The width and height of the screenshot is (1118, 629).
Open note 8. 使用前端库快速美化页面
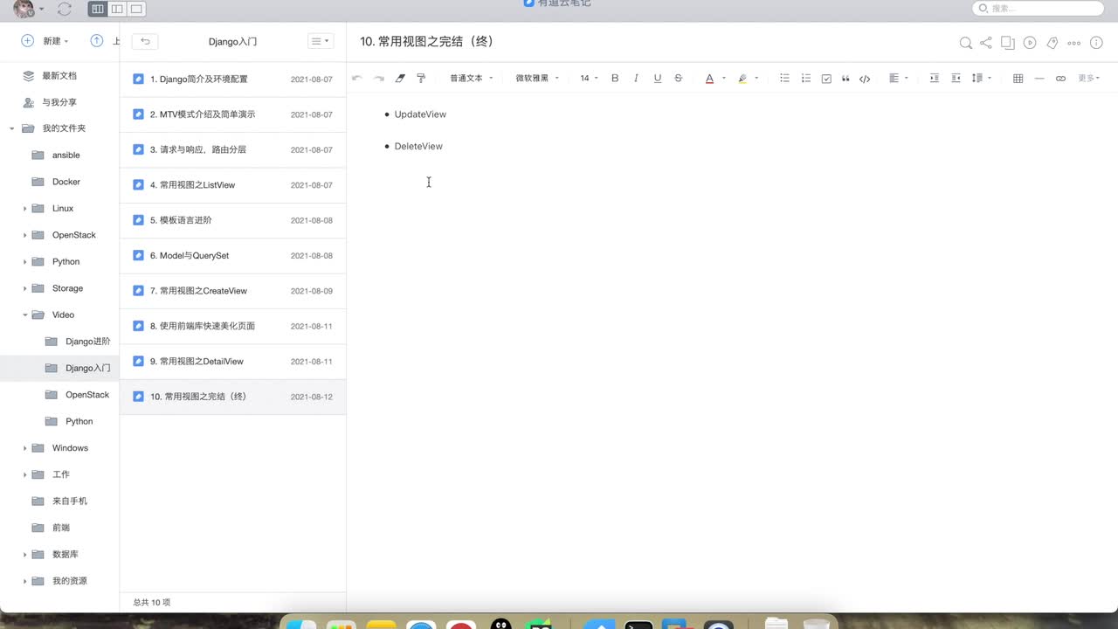point(232,326)
